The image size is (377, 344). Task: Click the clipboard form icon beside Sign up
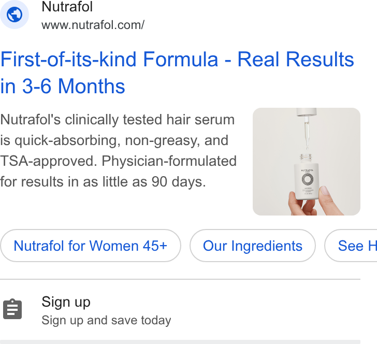[x=12, y=309]
